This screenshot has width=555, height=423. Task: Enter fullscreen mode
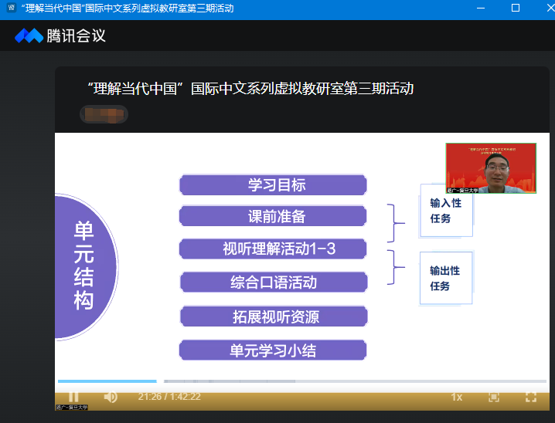click(x=531, y=397)
